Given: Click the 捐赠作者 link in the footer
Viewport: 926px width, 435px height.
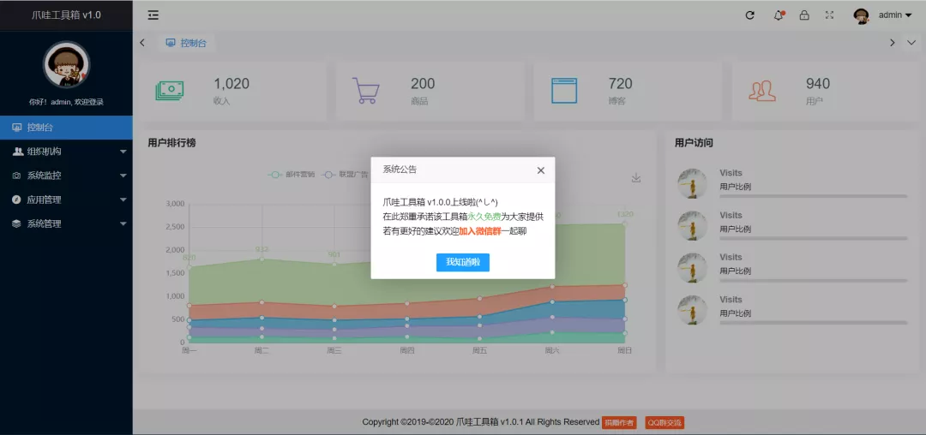Looking at the screenshot, I should coord(619,422).
